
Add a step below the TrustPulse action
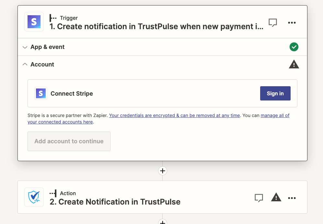point(162,222)
